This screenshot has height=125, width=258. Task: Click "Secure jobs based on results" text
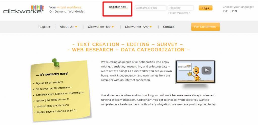pyautogui.click(x=53, y=100)
